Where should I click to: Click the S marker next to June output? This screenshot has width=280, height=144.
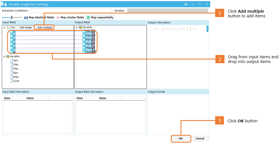[94, 52]
